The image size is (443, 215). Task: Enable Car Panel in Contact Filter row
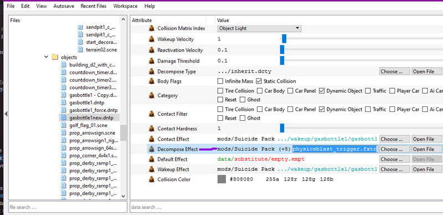[290, 109]
